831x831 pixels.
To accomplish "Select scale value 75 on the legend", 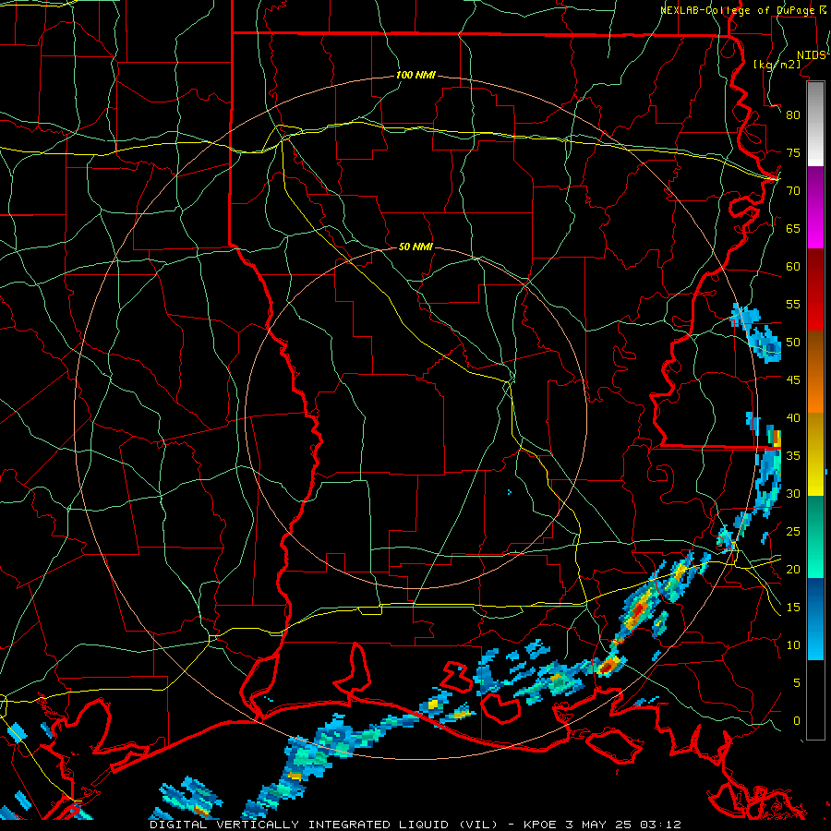I will (x=793, y=153).
